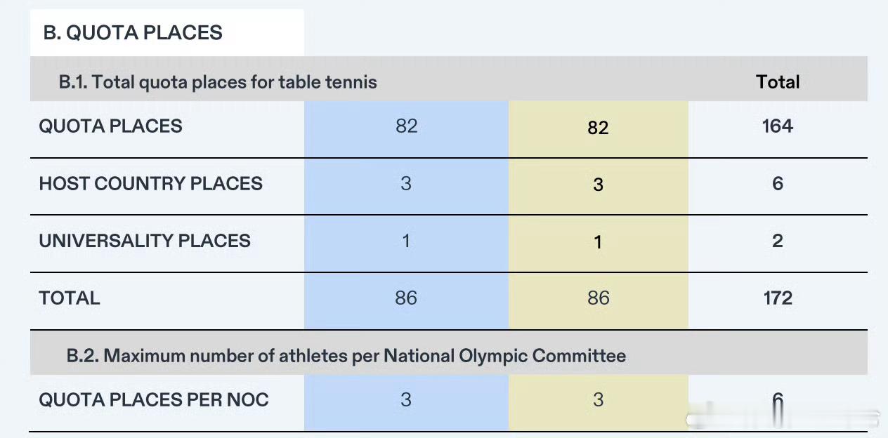The height and width of the screenshot is (438, 888).
Task: Click the "TOTAL" row label
Action: click(70, 298)
